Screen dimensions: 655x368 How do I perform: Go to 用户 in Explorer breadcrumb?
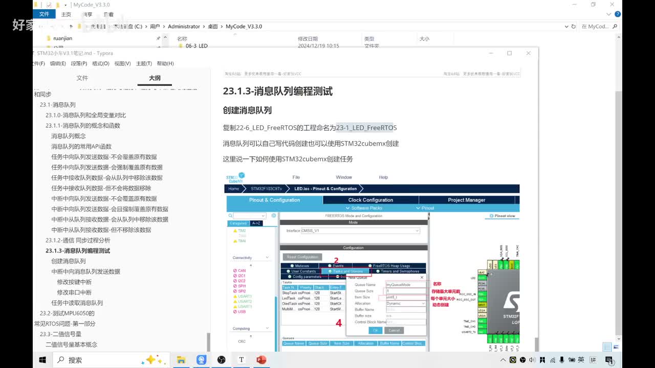[x=155, y=27]
